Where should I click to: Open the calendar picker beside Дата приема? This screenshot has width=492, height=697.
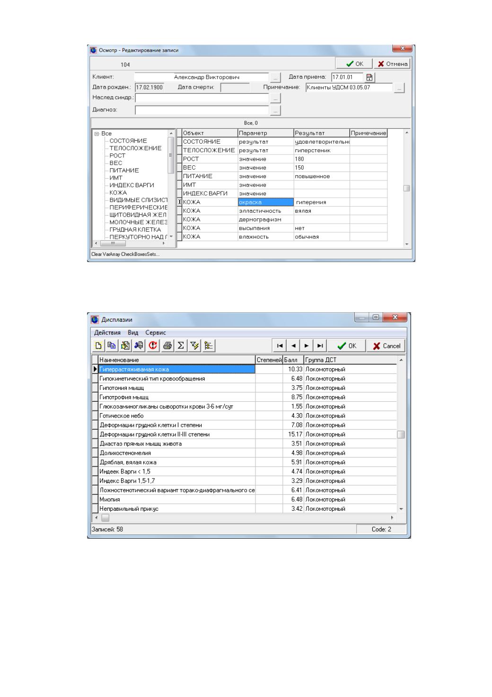(x=369, y=77)
